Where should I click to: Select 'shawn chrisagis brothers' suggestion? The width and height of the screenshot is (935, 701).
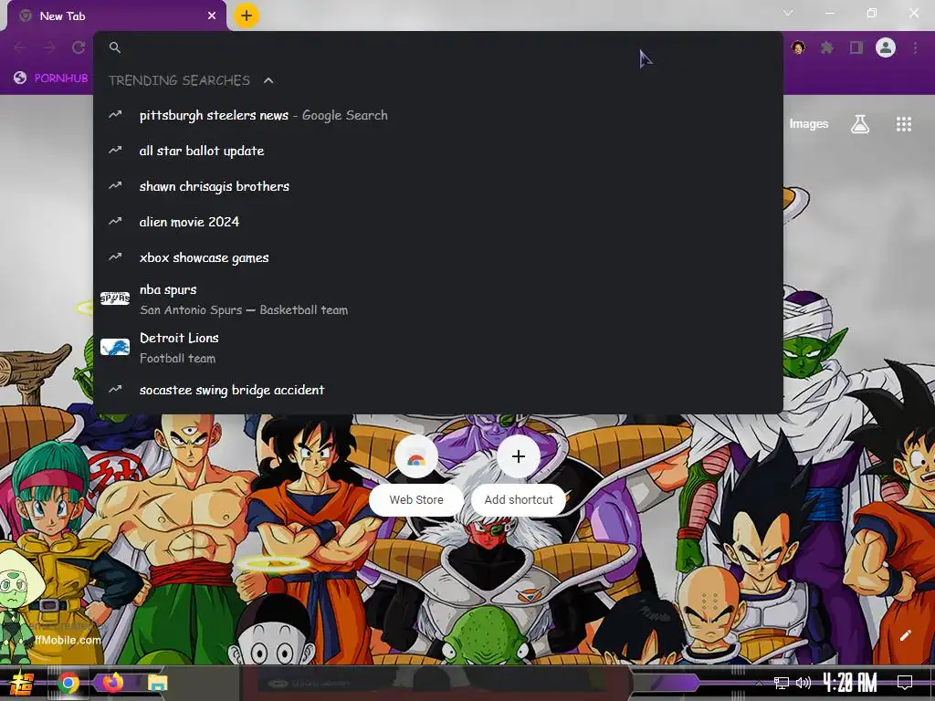(437, 186)
